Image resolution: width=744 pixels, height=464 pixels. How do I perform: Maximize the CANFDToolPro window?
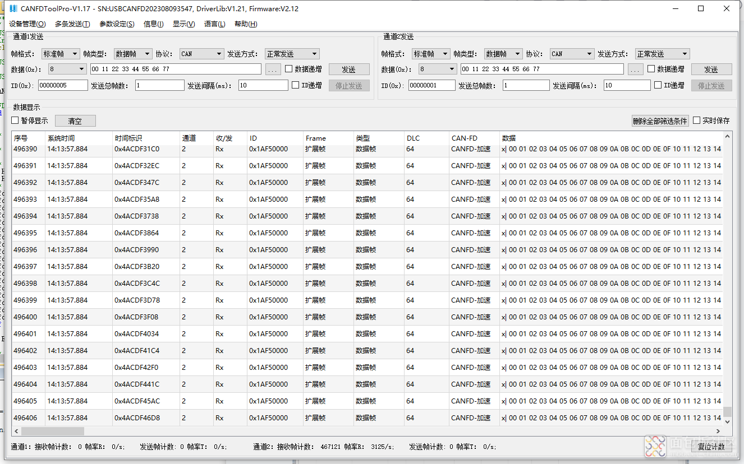[701, 8]
